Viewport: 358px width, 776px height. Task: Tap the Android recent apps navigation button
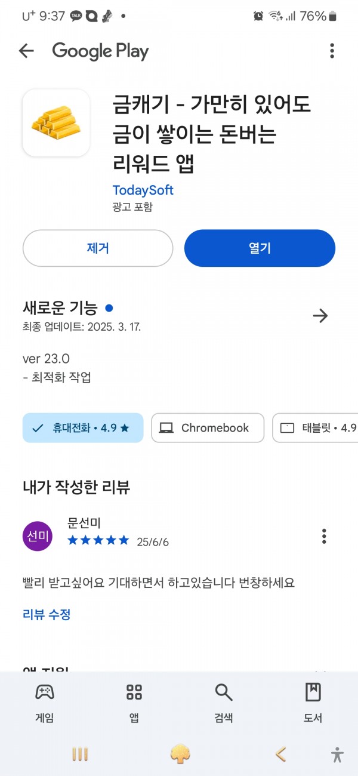pyautogui.click(x=80, y=755)
